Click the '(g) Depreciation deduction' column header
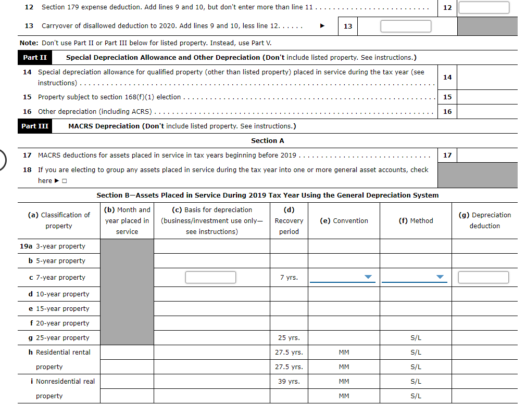The width and height of the screenshot is (526, 405). click(485, 220)
